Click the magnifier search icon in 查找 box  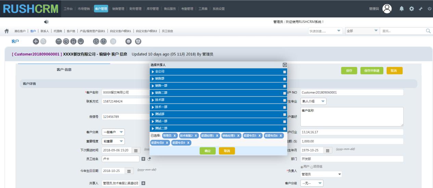click(x=428, y=31)
